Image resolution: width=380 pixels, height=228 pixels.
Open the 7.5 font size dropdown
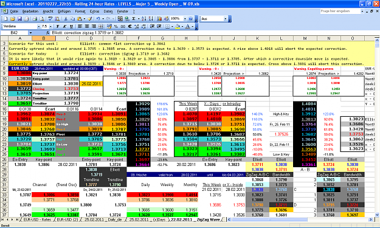coord(50,26)
